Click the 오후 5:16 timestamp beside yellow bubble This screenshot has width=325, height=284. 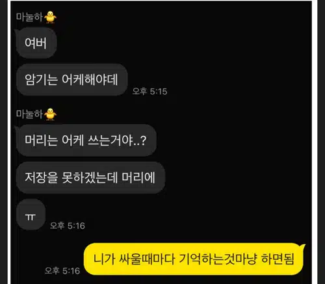coord(62,271)
